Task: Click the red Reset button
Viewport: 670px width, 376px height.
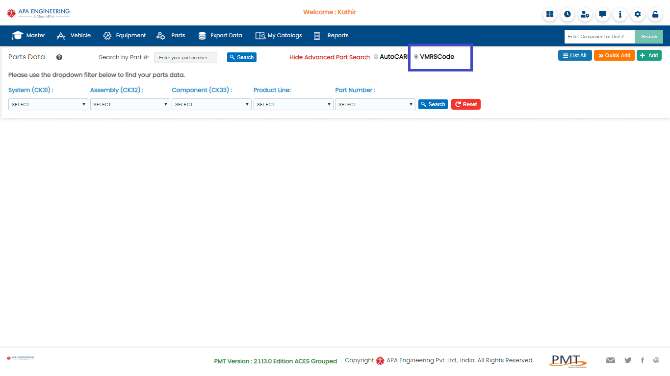Action: [465, 104]
